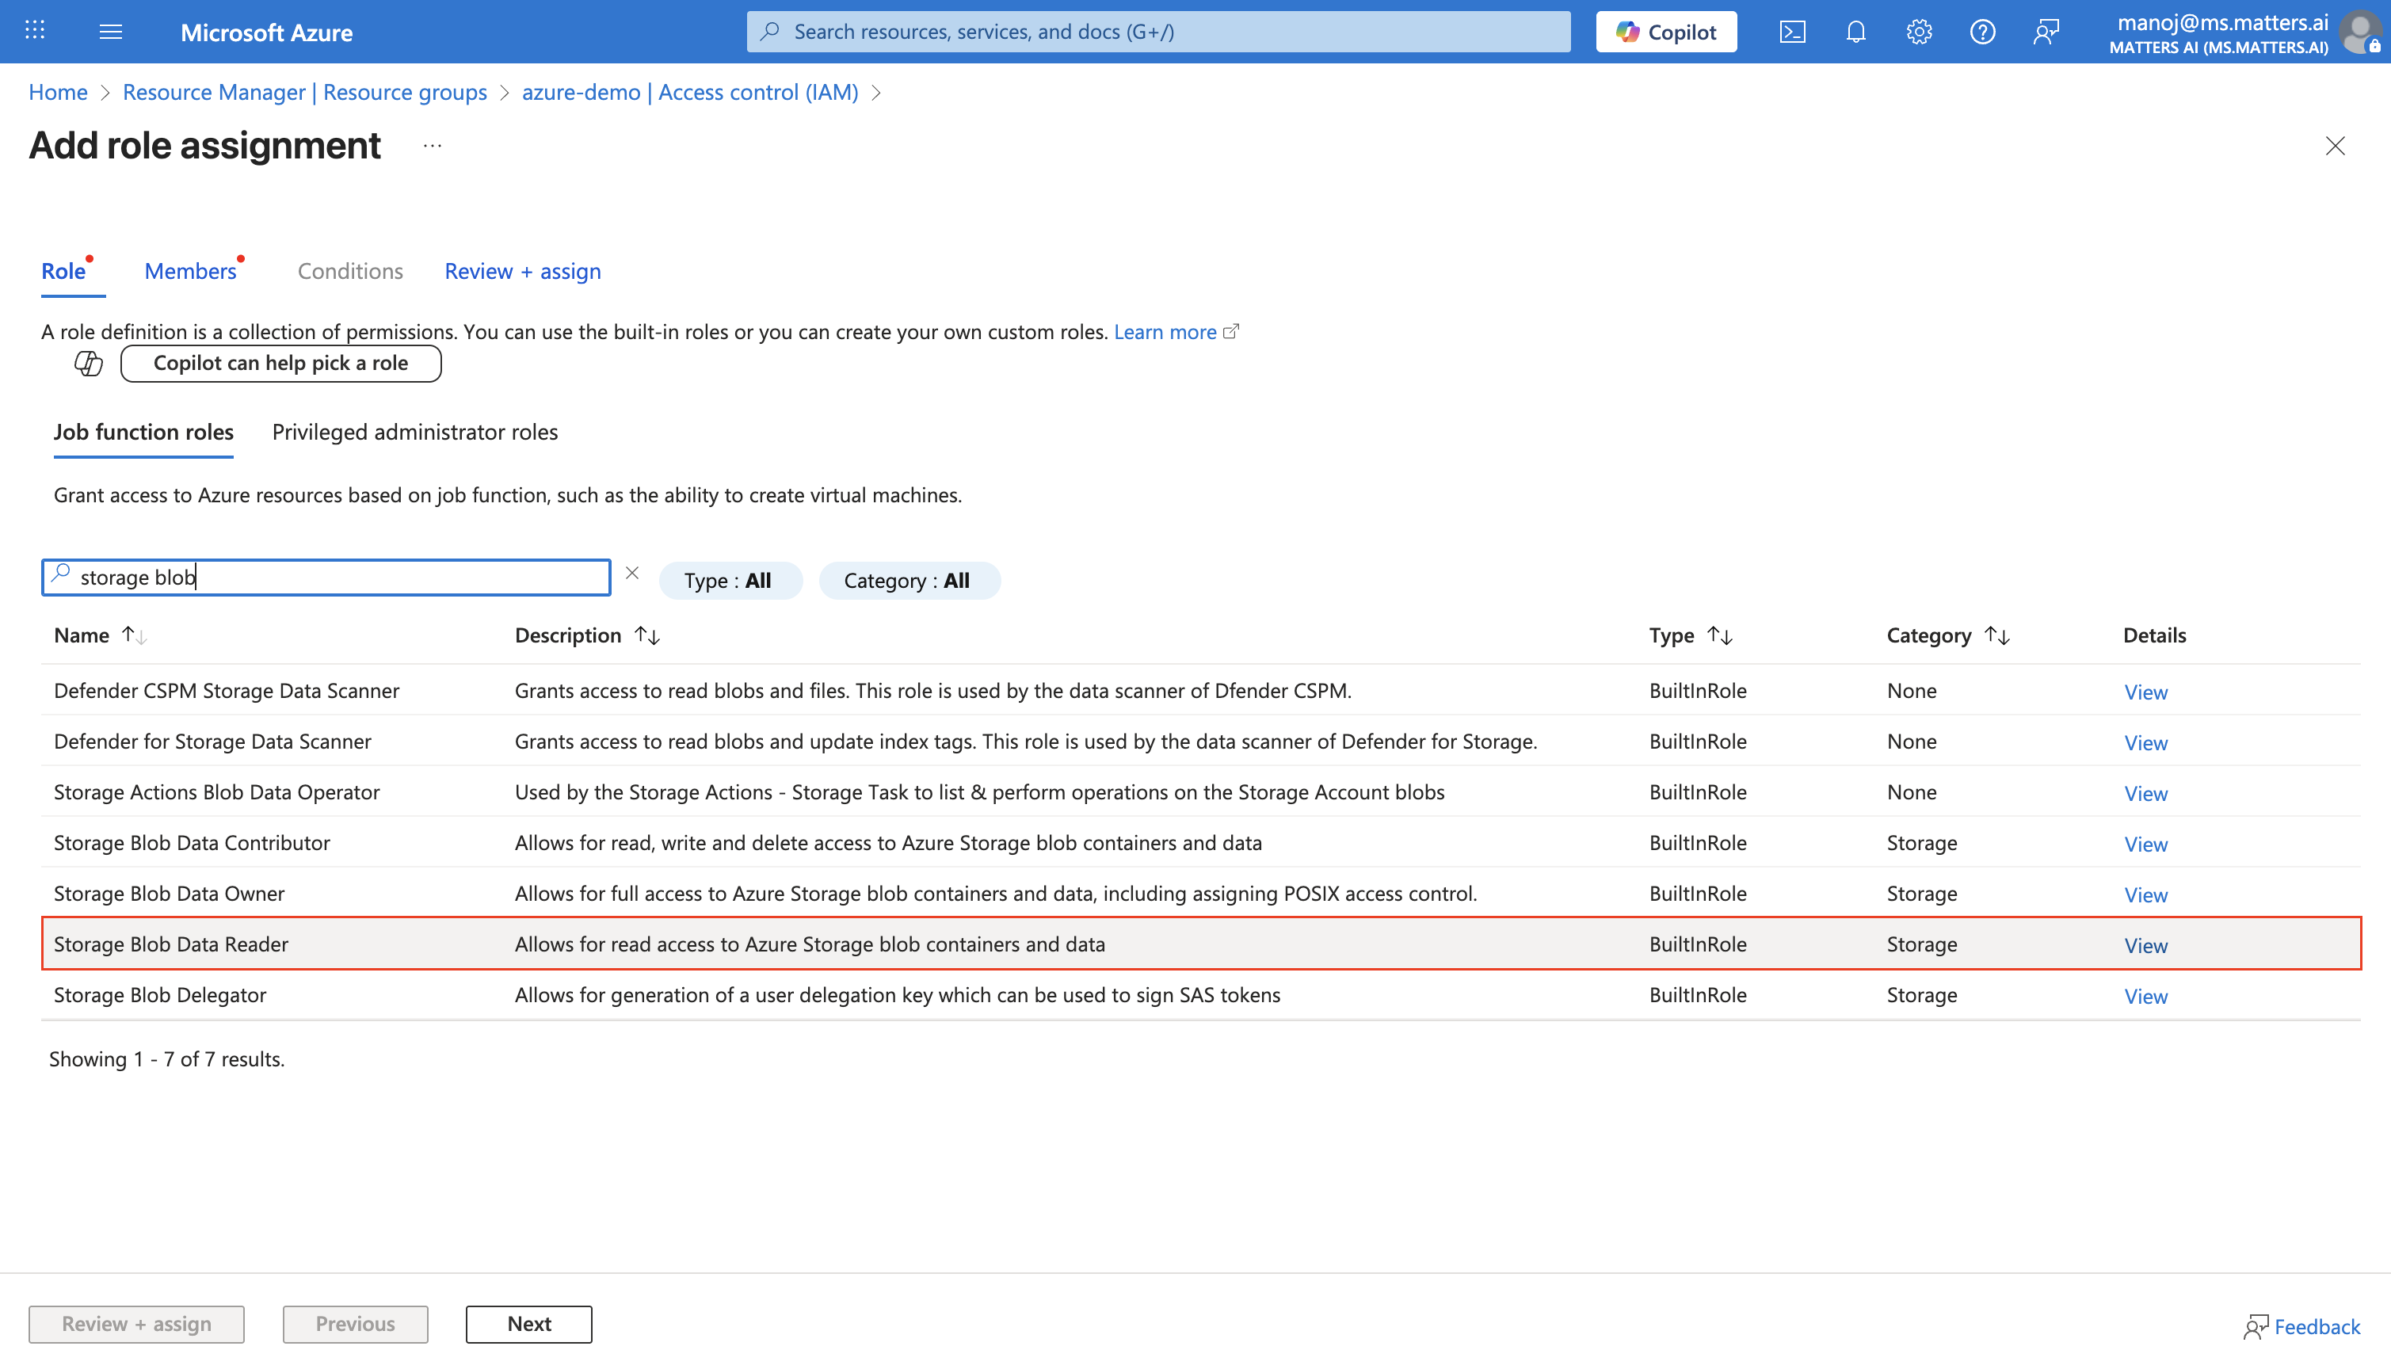Select the Privileged administrator roles tab
The height and width of the screenshot is (1369, 2391).
(x=414, y=432)
